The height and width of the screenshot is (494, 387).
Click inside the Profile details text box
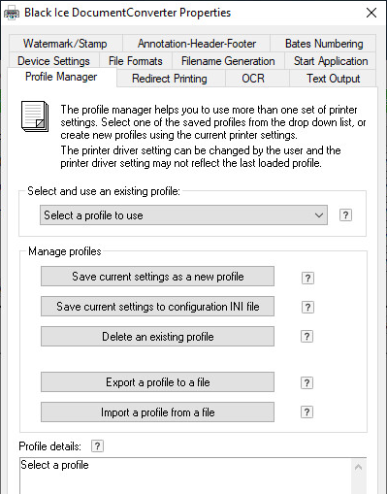point(186,476)
